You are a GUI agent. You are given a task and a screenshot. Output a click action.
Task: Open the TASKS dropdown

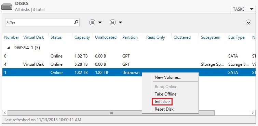click(243, 9)
